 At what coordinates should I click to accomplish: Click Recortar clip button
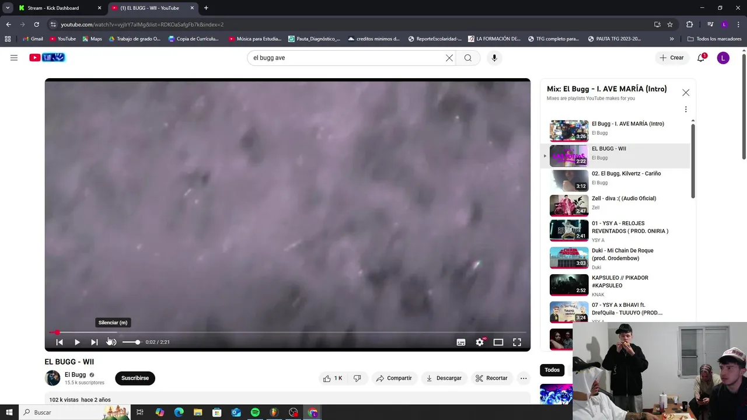(491, 378)
